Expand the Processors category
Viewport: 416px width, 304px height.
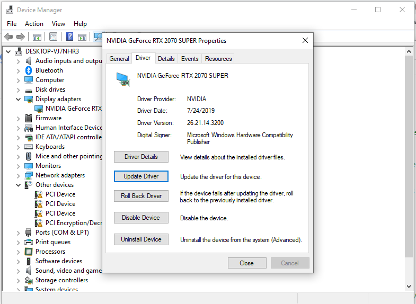coord(19,252)
